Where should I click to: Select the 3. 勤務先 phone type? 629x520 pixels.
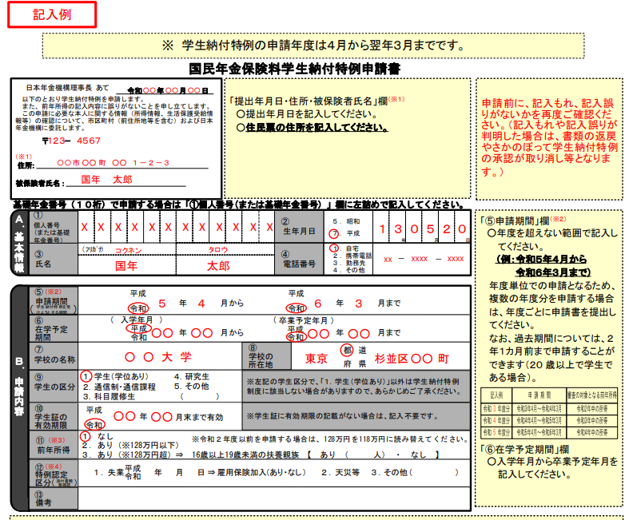pos(348,263)
